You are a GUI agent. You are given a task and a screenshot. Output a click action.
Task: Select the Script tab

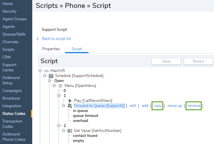coord(77,49)
